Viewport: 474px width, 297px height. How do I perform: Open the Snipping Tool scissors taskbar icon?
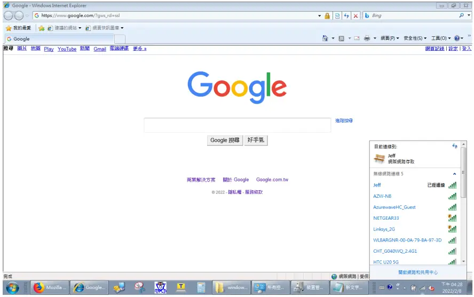pos(140,287)
